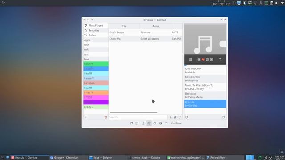Toggle the red heart babe button
Image resolution: width=285 pixels, height=160 pixels.
pyautogui.click(x=203, y=60)
